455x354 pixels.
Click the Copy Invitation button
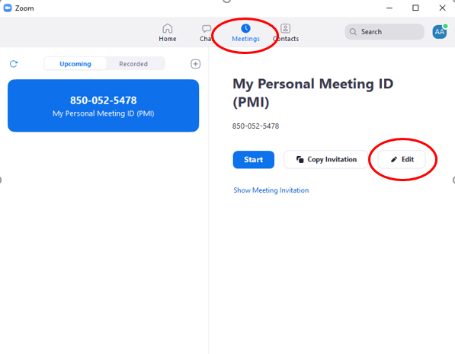point(326,159)
